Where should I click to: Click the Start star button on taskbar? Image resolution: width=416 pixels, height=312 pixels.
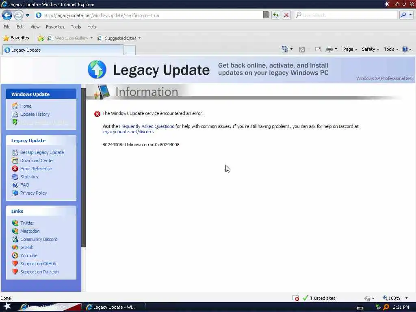[x=7, y=307]
